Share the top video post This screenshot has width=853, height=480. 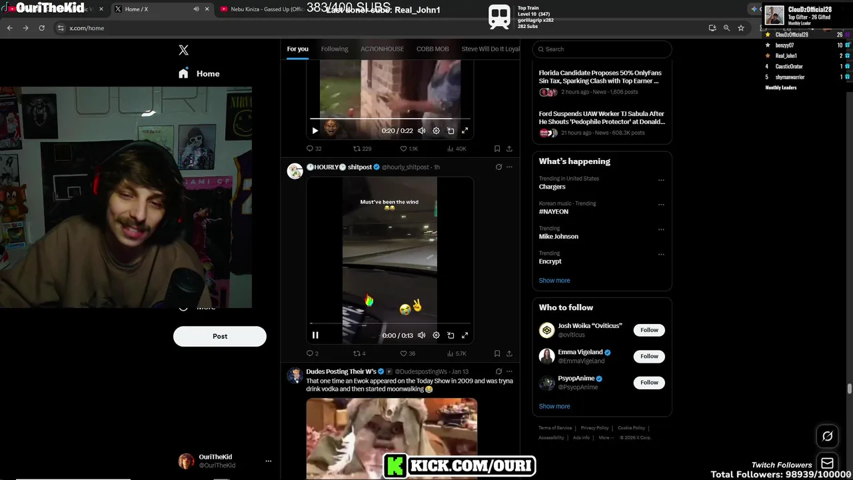(509, 149)
